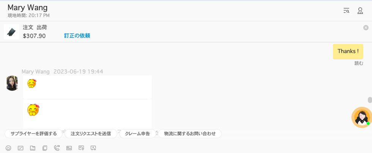Click the send image icon
372x153 pixels.
pyautogui.click(x=20, y=148)
